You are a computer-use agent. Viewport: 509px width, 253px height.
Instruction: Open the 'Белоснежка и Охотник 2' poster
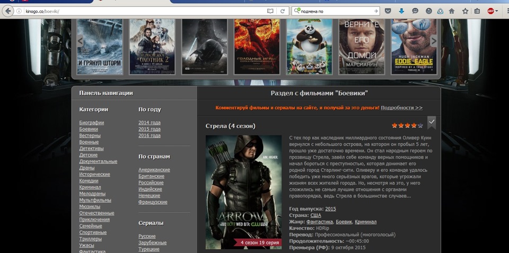point(152,47)
